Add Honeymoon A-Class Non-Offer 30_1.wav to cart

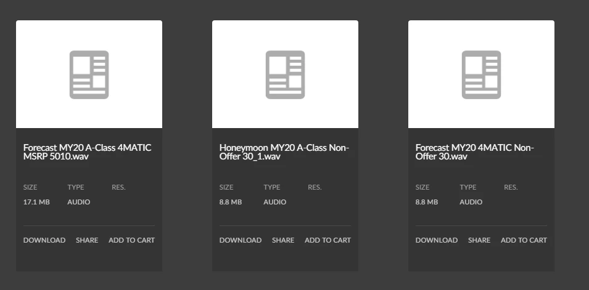click(x=327, y=240)
